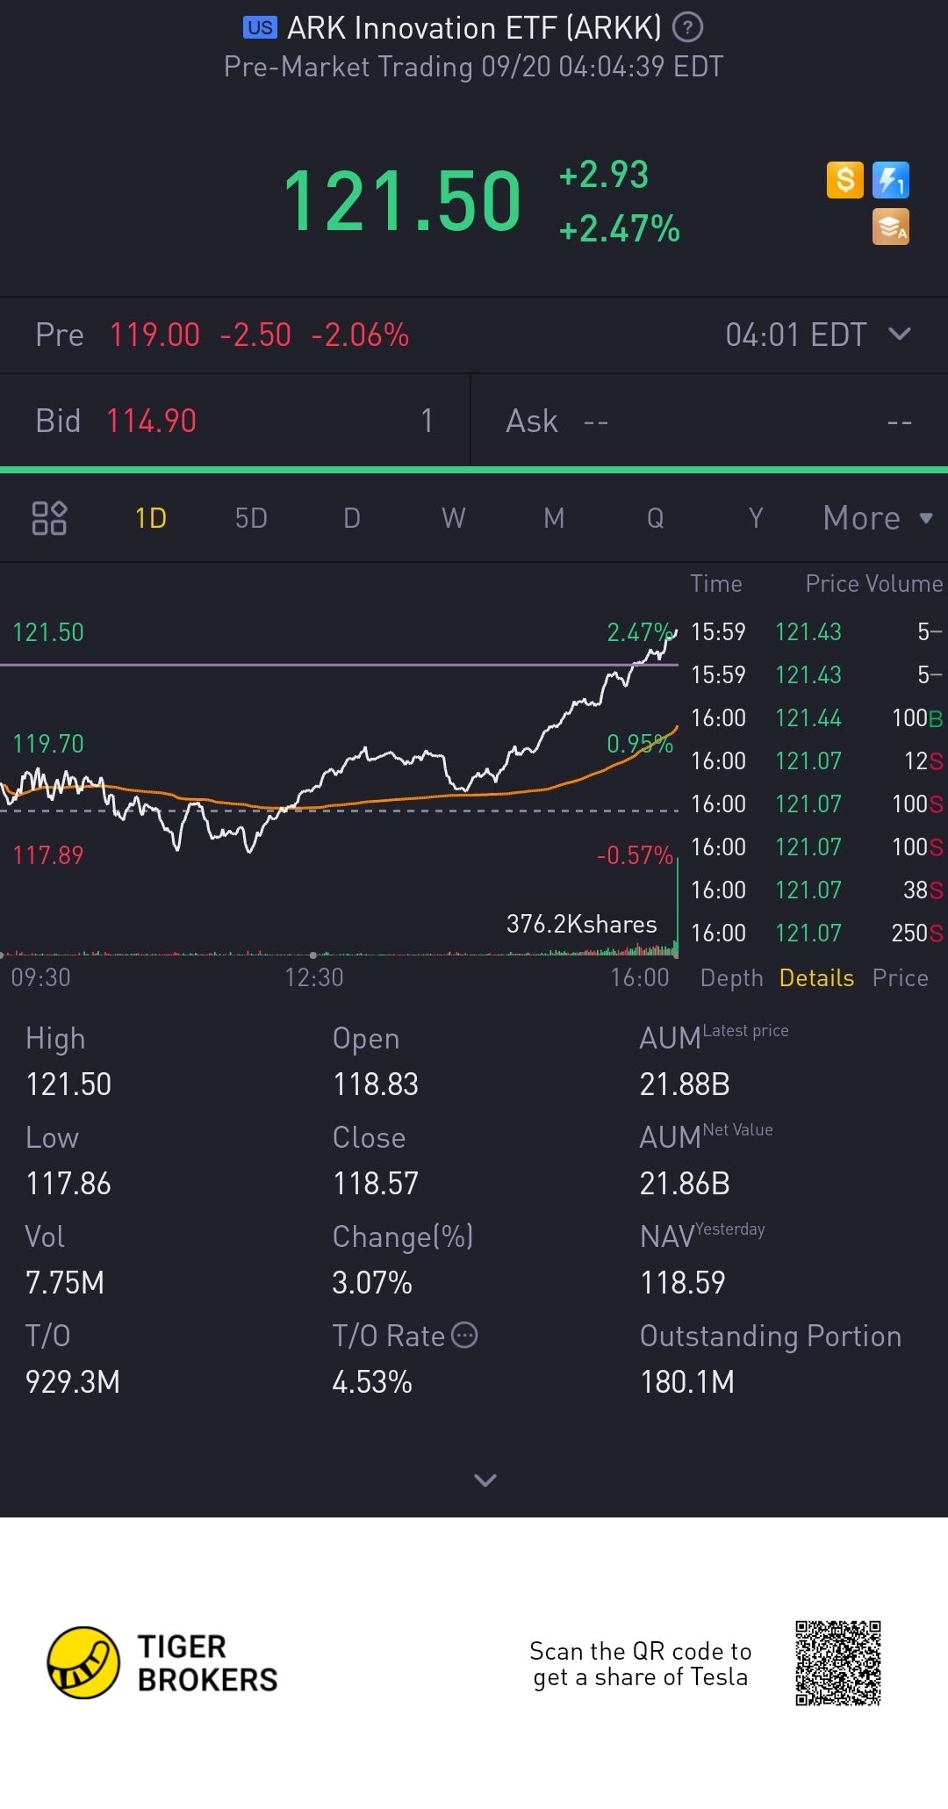This screenshot has height=1809, width=948.
Task: Switch to the W weekly chart tab
Action: (x=454, y=518)
